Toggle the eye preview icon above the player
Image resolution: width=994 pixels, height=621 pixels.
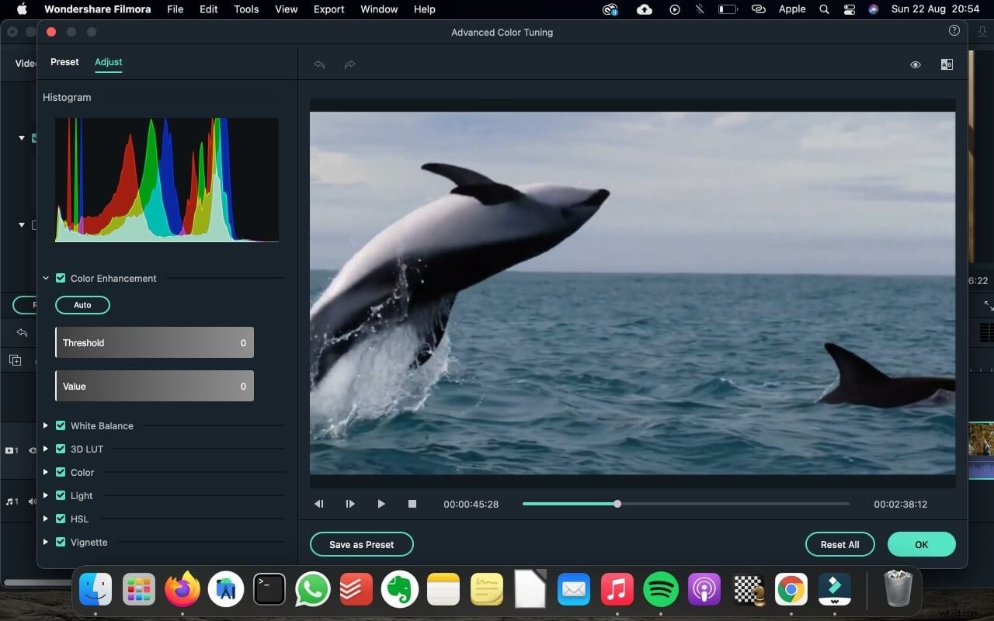click(x=916, y=64)
